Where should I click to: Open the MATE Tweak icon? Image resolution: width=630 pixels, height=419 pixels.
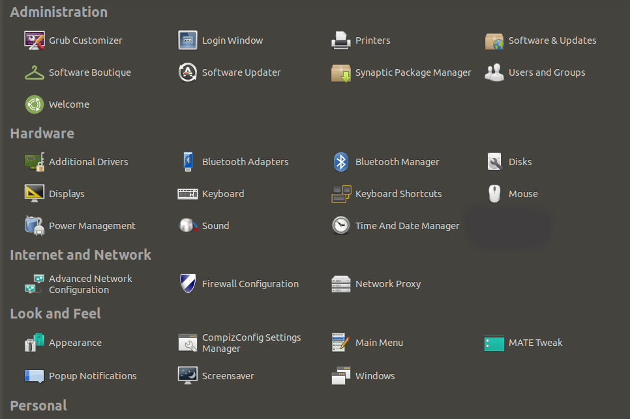494,343
